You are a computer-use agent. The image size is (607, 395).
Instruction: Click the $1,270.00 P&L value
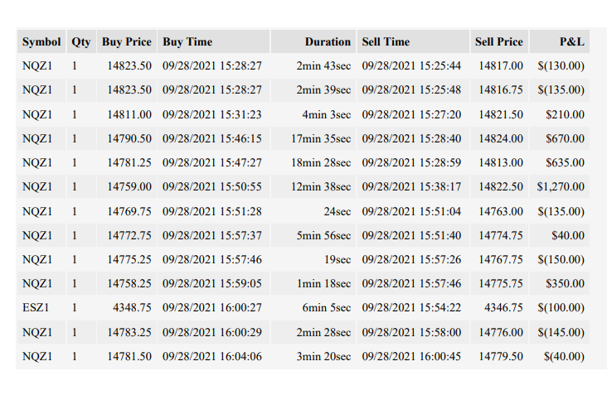pos(560,186)
